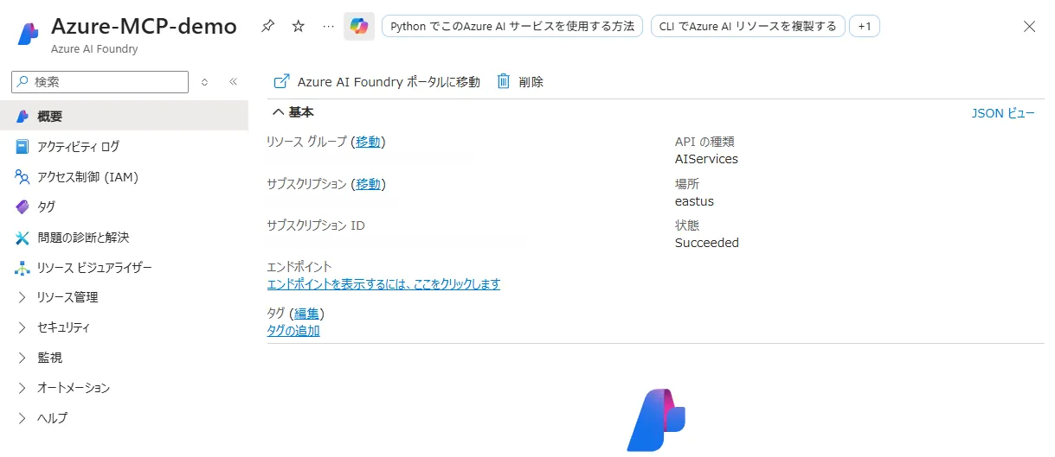
Task: Click the eastus location value
Action: pos(694,201)
